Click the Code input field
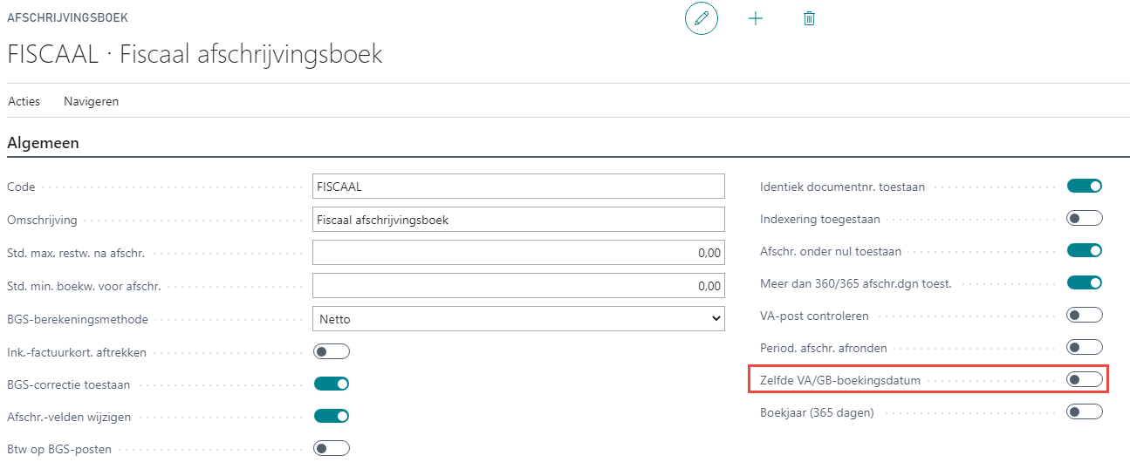This screenshot has width=1130, height=469. [518, 187]
